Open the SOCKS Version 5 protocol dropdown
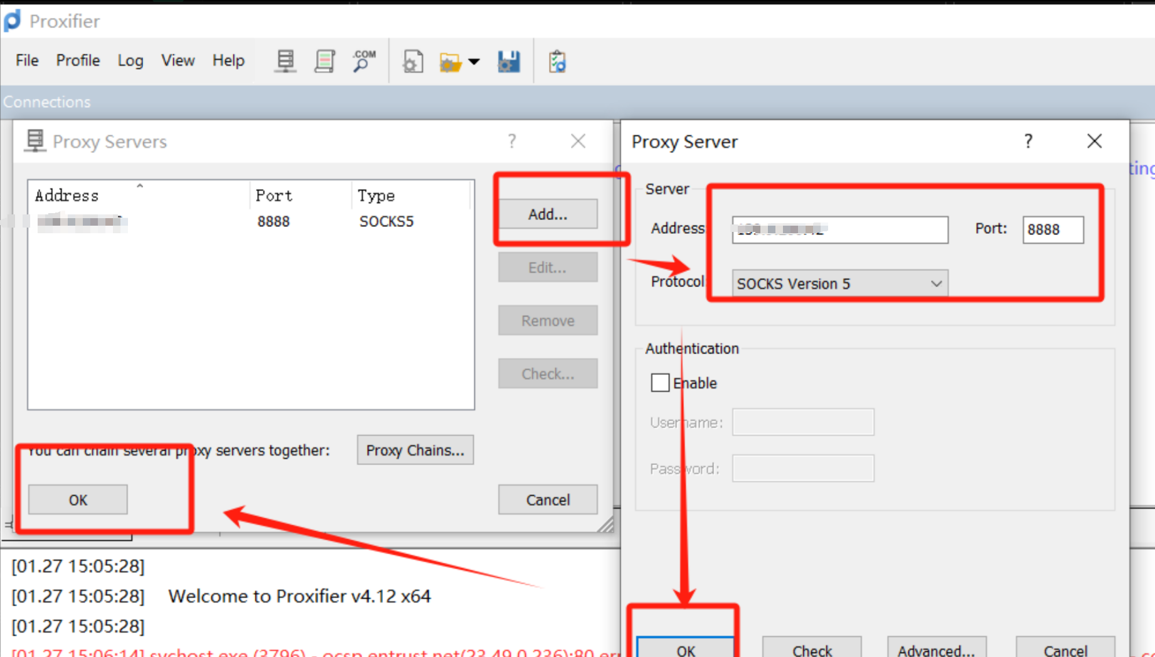This screenshot has width=1155, height=657. (x=840, y=283)
